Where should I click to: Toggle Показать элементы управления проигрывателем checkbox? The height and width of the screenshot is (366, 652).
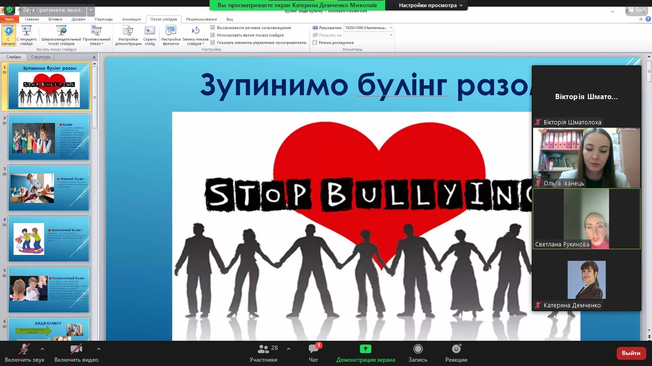[x=213, y=42]
